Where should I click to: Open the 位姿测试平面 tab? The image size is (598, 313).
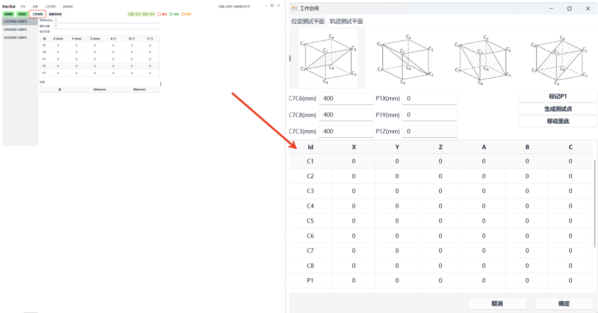(x=308, y=21)
